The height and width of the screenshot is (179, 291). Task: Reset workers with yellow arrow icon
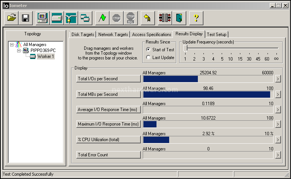(x=148, y=18)
